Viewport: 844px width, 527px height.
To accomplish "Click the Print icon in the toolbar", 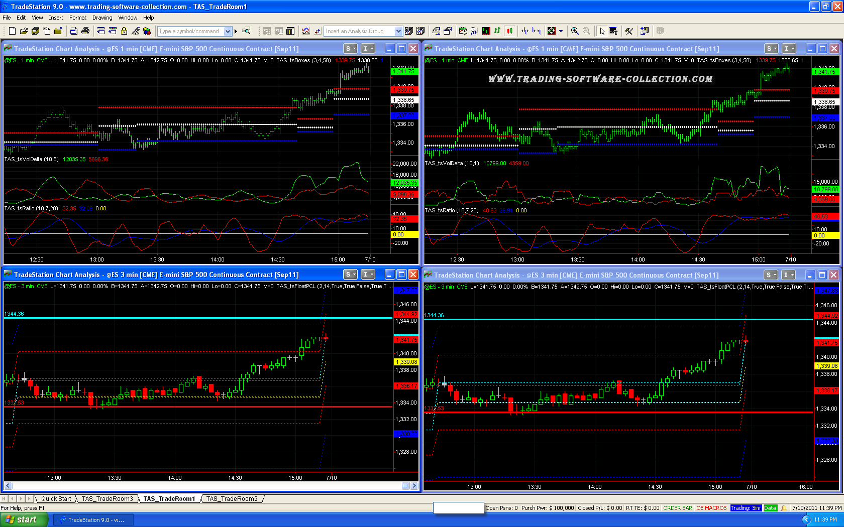I will 85,31.
